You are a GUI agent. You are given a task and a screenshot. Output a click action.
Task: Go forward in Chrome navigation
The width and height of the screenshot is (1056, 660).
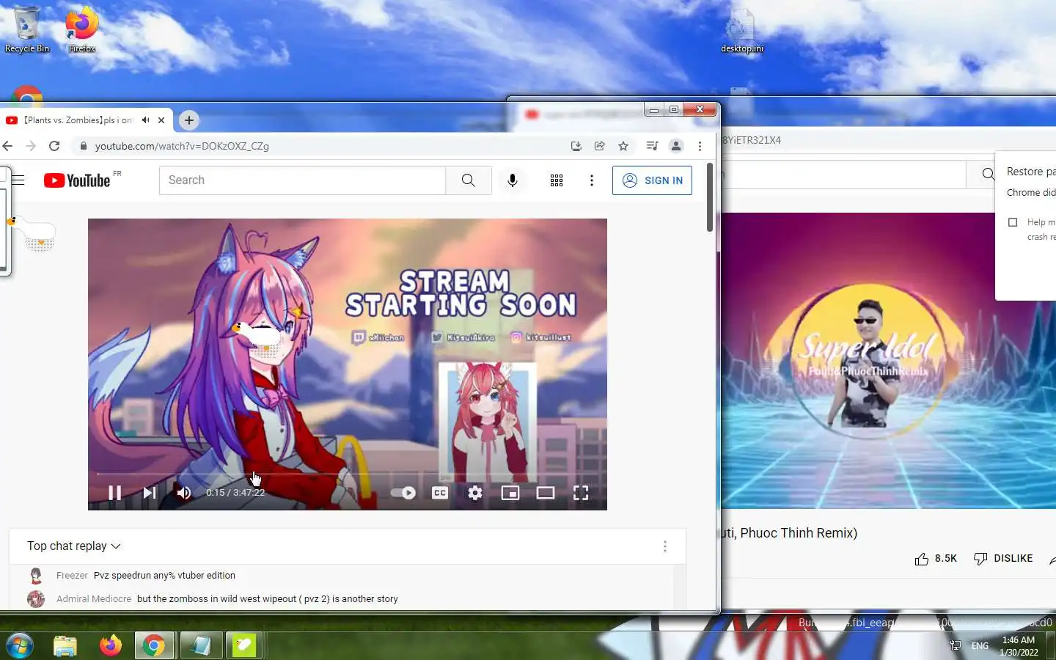pyautogui.click(x=31, y=146)
